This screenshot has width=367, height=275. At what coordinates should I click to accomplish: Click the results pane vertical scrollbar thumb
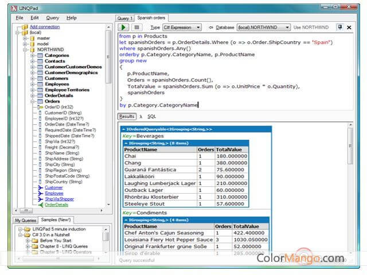coord(350,146)
